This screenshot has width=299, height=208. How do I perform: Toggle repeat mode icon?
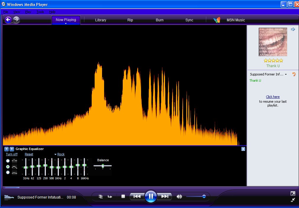coord(110,196)
